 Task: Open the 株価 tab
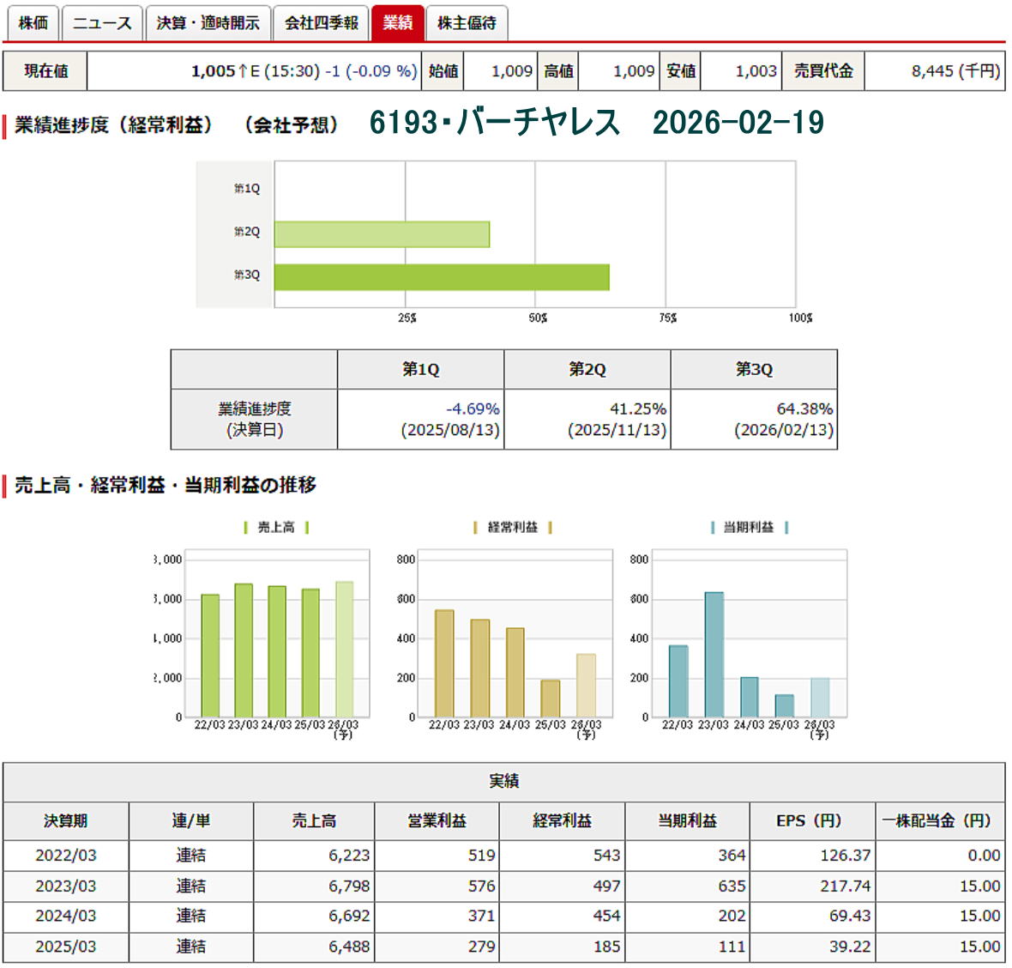tap(33, 23)
